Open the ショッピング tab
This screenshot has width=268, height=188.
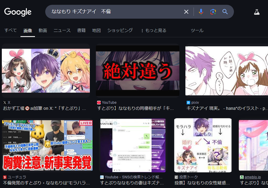coord(120,30)
